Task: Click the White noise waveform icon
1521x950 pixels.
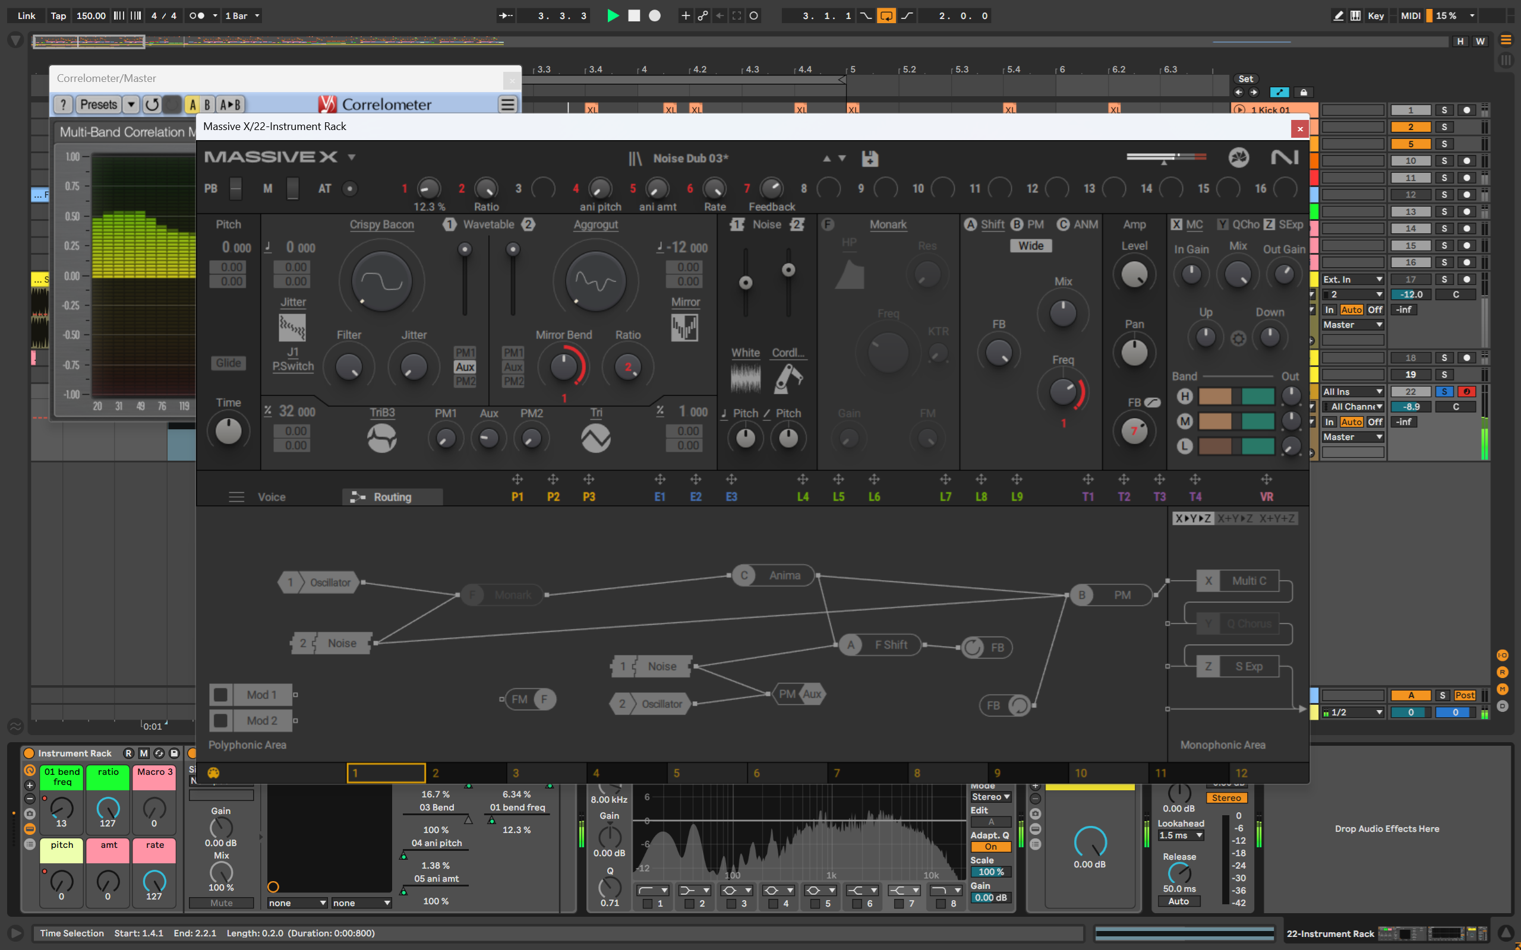Action: (x=746, y=379)
